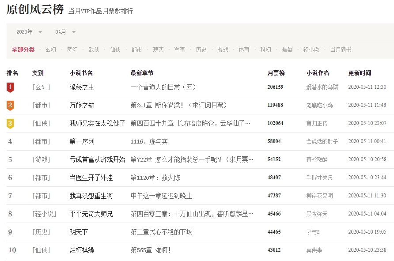Image resolution: width=394 pixels, height=261 pixels.
Task: Open the novel 万族之劫
Action: click(82, 106)
